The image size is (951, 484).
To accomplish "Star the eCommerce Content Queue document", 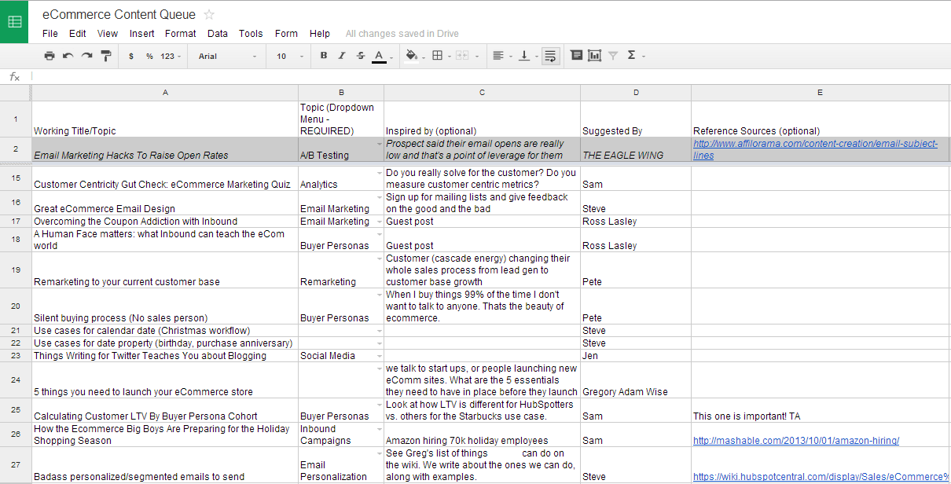I will tap(209, 14).
